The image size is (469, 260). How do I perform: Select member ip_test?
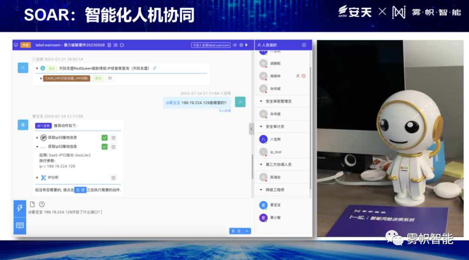point(283,152)
